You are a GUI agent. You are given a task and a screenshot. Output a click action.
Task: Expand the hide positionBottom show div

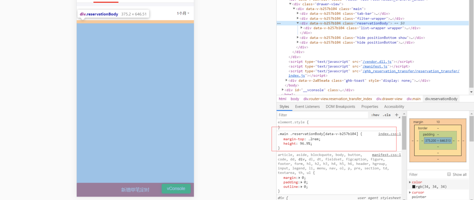[298, 38]
